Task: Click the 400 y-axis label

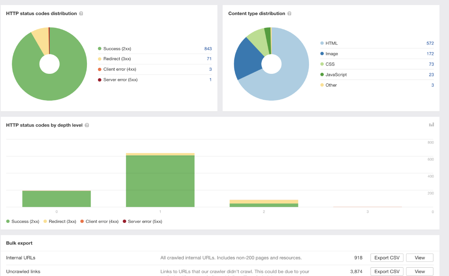Action: click(x=431, y=176)
